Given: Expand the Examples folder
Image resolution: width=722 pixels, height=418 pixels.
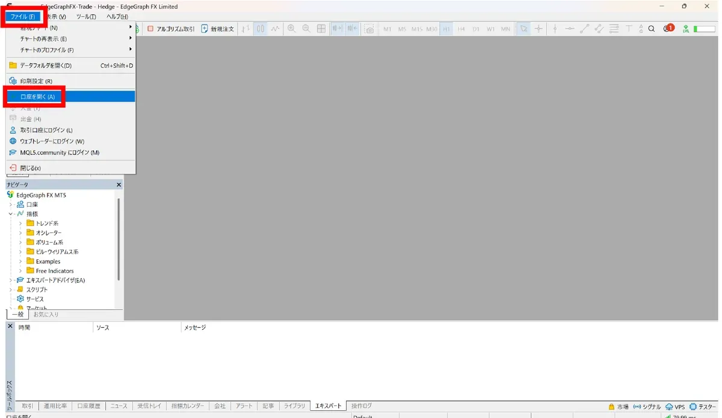Looking at the screenshot, I should coord(20,261).
